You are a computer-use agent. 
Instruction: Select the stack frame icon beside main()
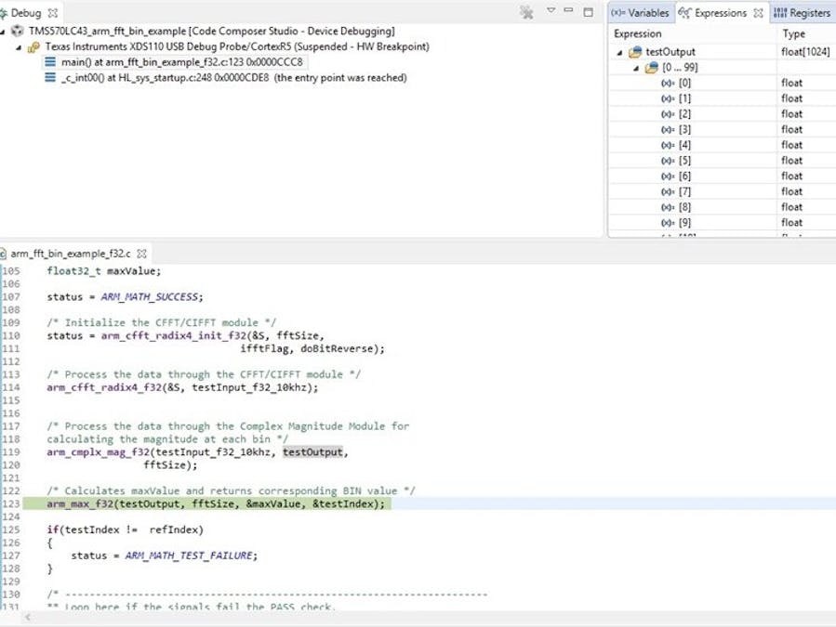pyautogui.click(x=51, y=62)
